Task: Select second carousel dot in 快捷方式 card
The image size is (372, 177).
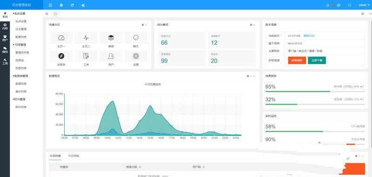Action: click(x=146, y=25)
